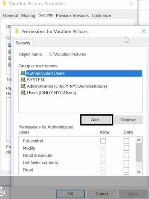This screenshot has width=149, height=199.
Task: Click the video replay icon at bottom-left
Action: point(2,192)
